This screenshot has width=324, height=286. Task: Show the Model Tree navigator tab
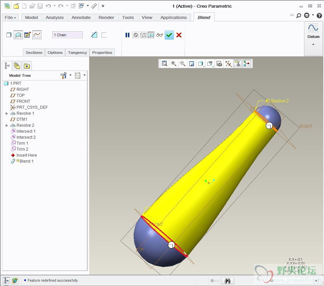(7, 66)
